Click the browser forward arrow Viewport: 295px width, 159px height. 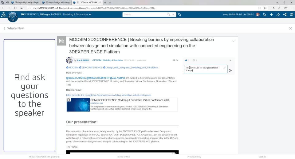pos(9,8)
